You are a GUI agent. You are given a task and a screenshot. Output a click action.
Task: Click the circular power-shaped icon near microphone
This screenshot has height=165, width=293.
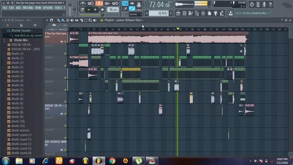point(252,4)
